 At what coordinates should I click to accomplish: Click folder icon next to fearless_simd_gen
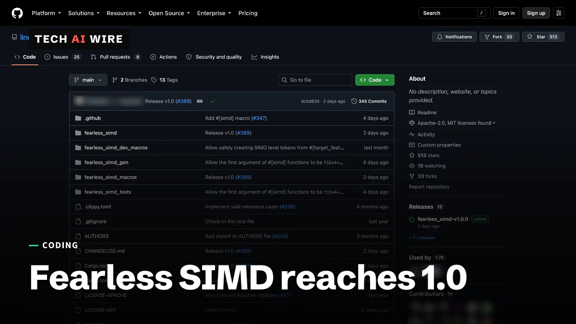click(x=78, y=162)
